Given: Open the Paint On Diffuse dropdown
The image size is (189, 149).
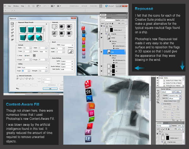Looking at the screenshot, I should [x=175, y=98].
